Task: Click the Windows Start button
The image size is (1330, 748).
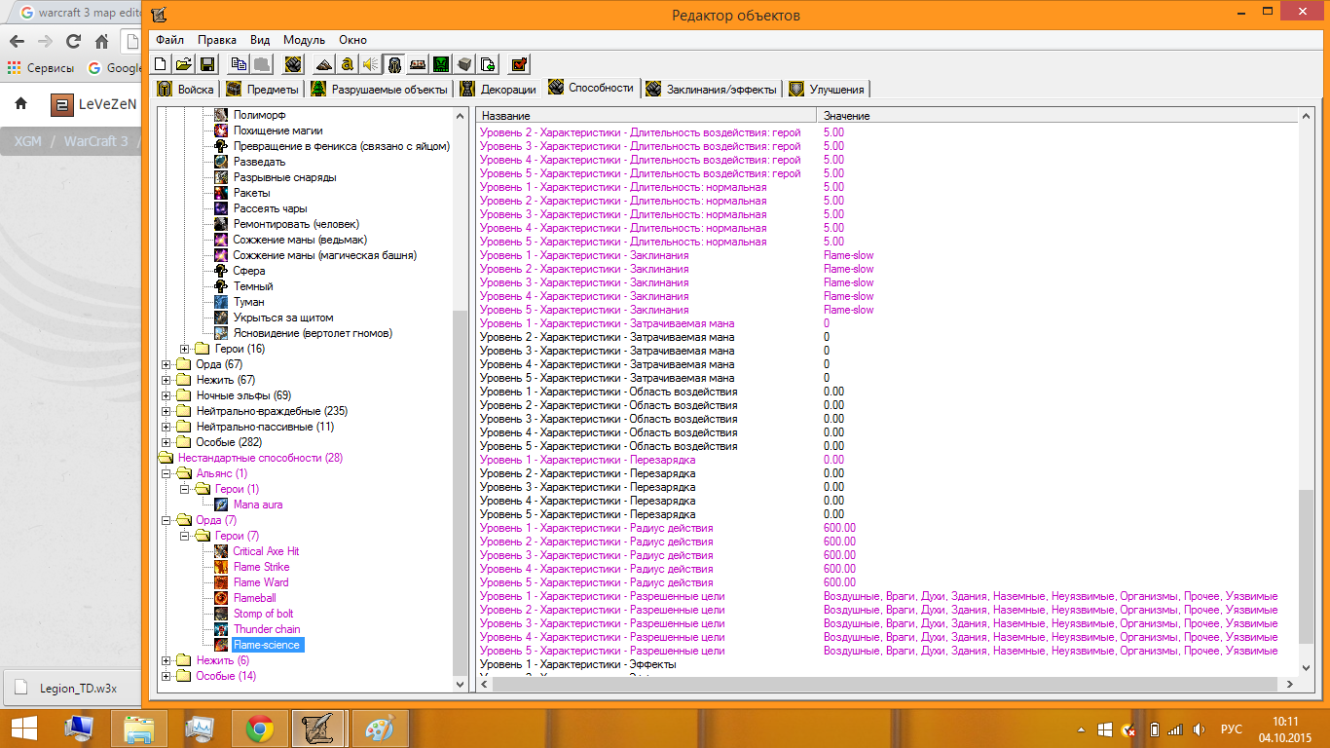Action: tap(23, 728)
